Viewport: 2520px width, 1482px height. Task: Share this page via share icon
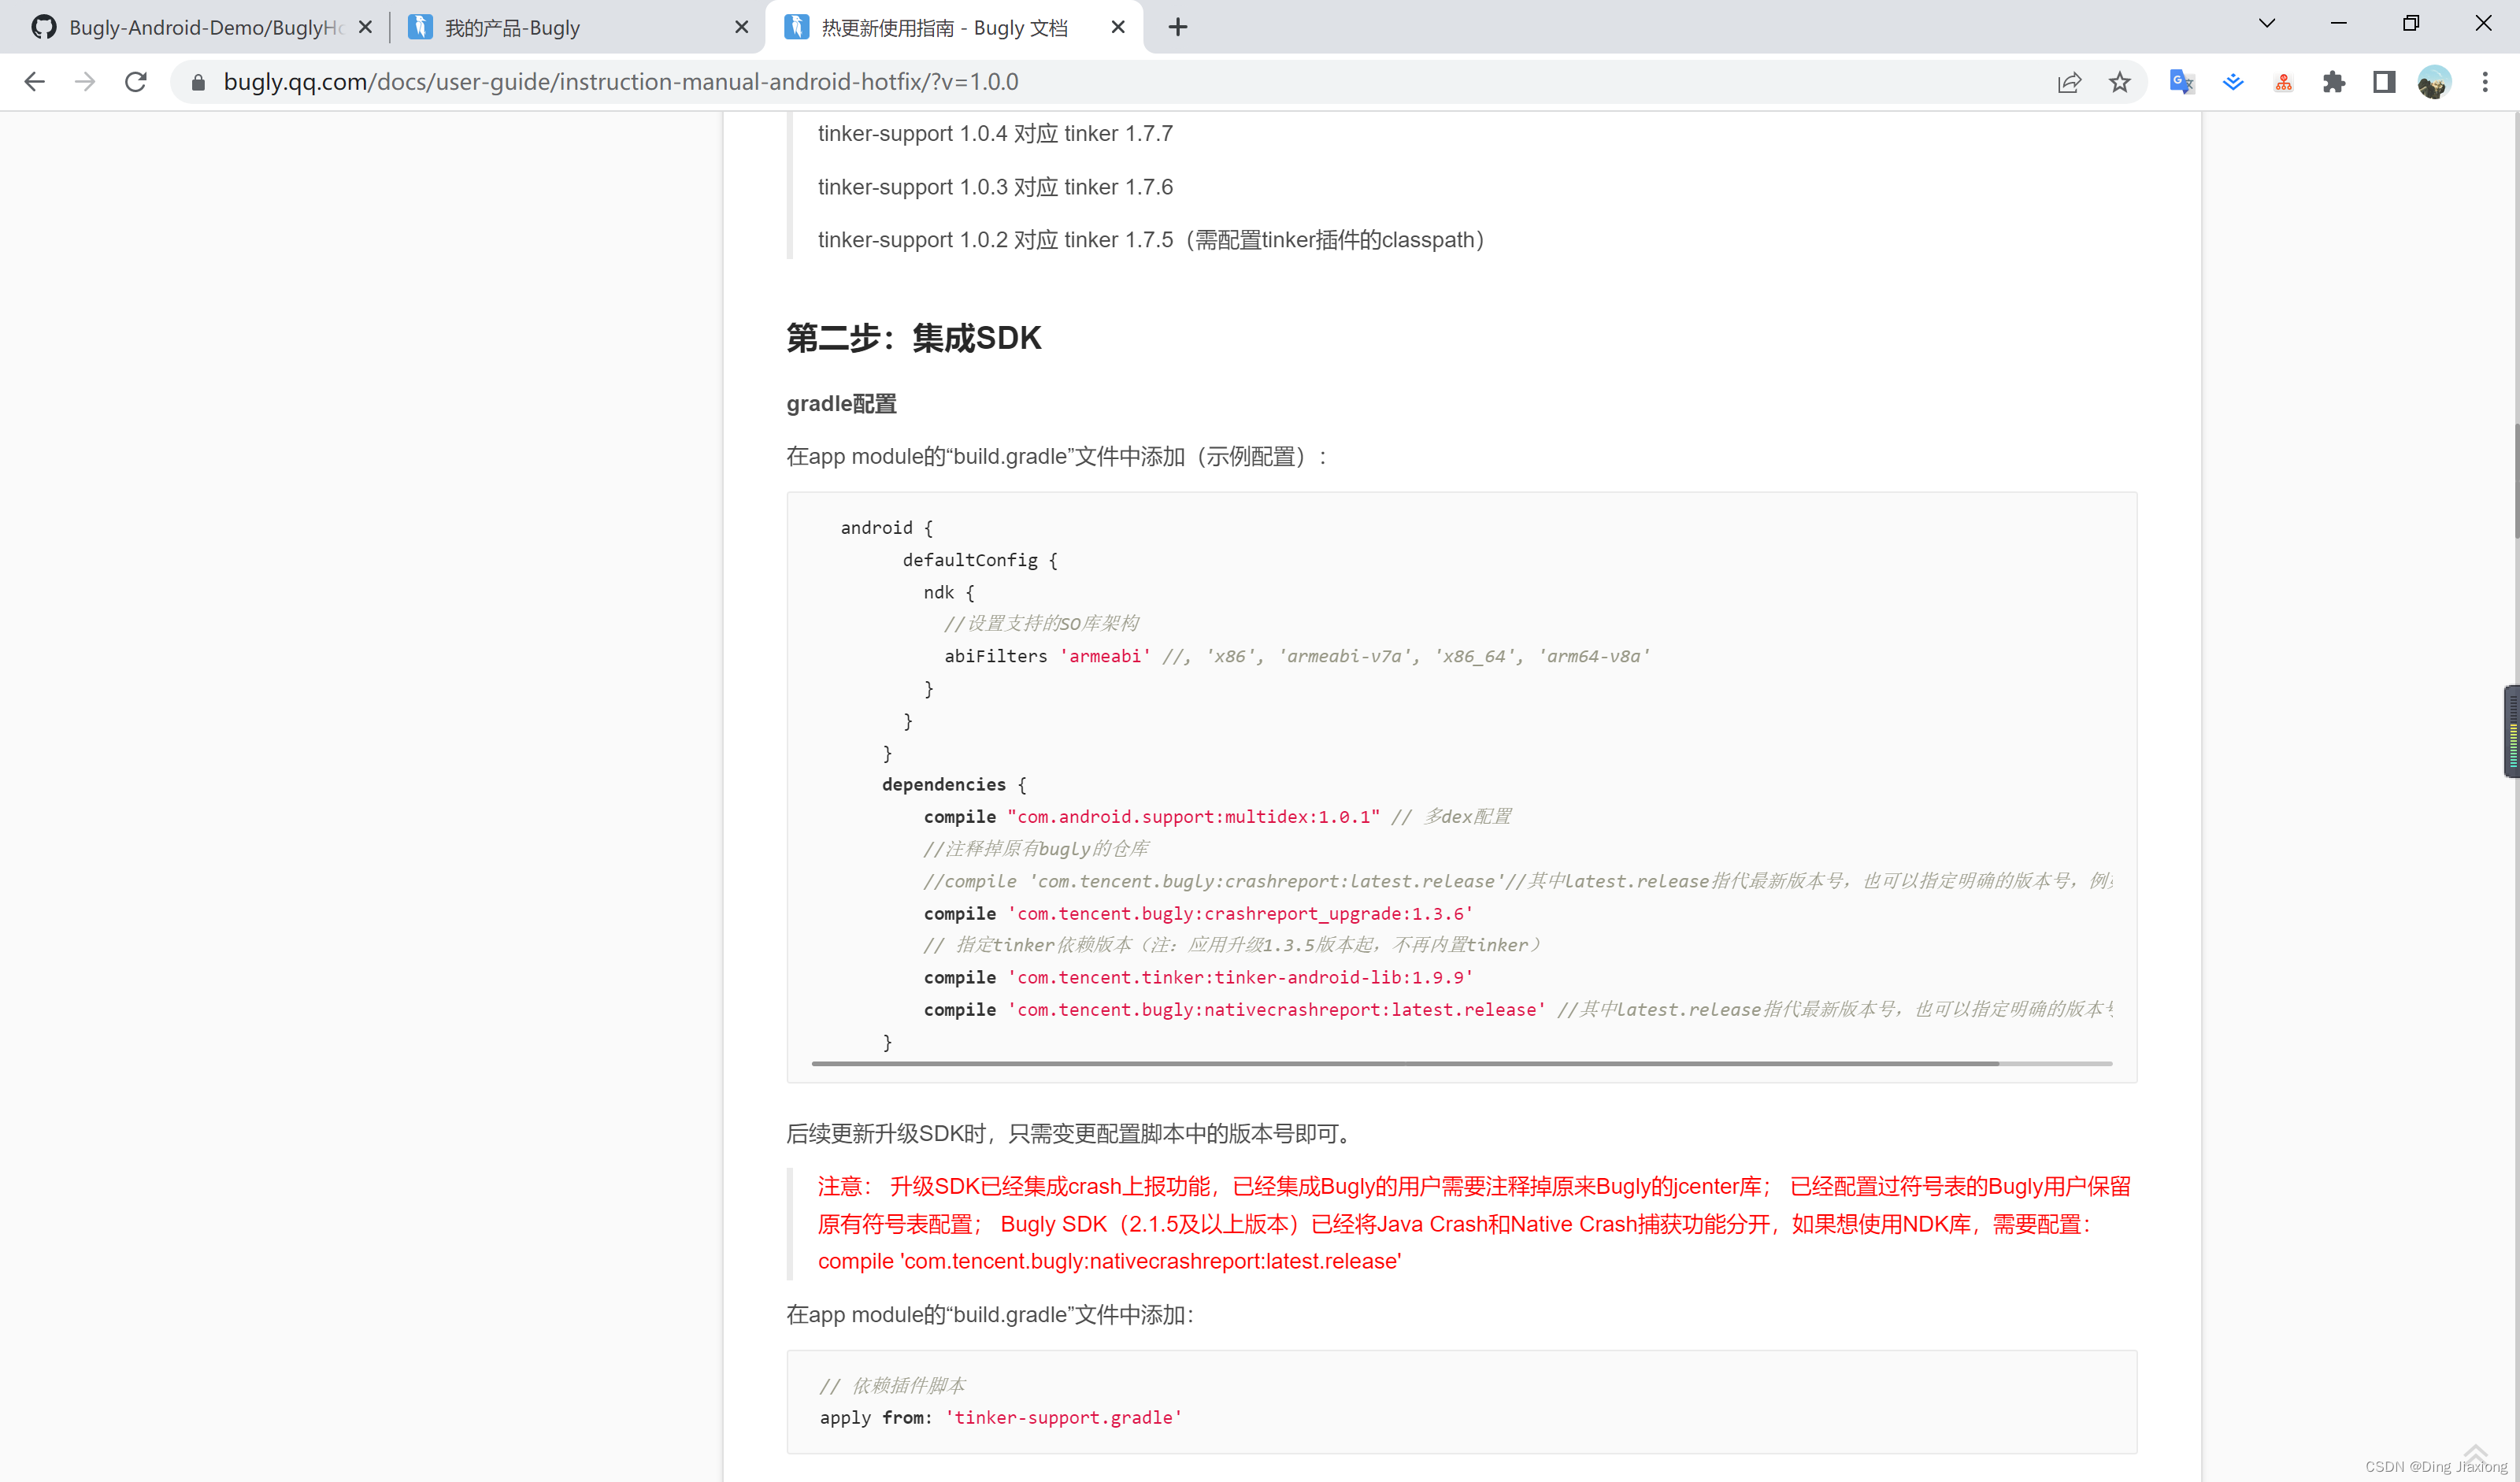[2069, 82]
